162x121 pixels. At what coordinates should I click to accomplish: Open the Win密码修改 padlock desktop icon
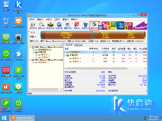point(6,88)
